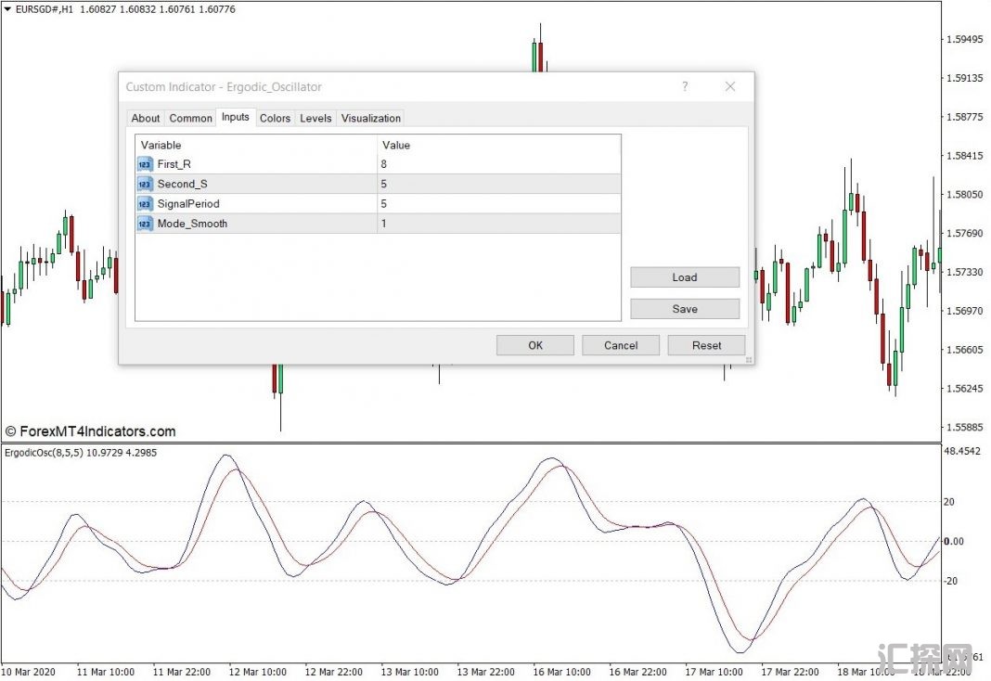Reset inputs with the Reset button
This screenshot has height=681, width=991.
click(706, 345)
